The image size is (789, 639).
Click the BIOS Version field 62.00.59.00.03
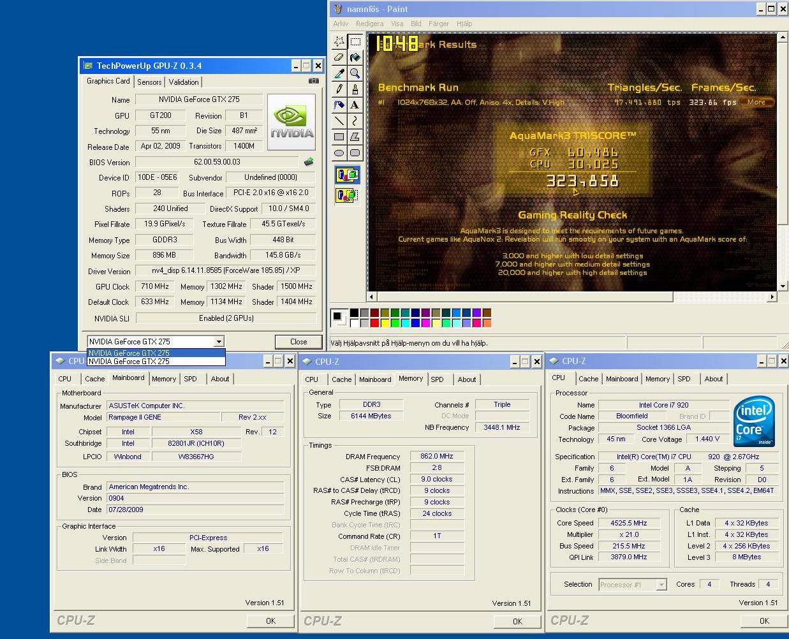[217, 162]
